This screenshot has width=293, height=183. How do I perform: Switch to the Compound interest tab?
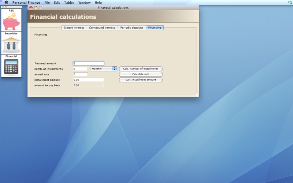coord(102,28)
